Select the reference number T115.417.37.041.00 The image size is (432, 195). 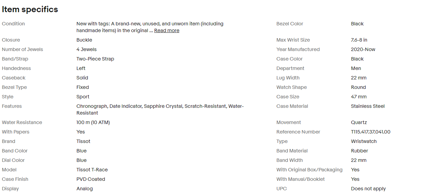(x=371, y=132)
